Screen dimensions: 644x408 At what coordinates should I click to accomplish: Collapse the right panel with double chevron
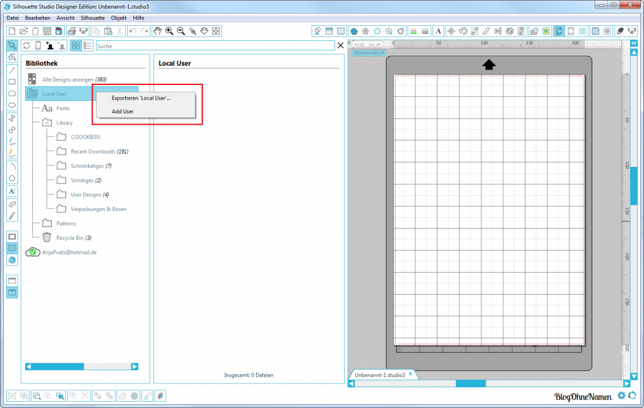click(x=634, y=44)
